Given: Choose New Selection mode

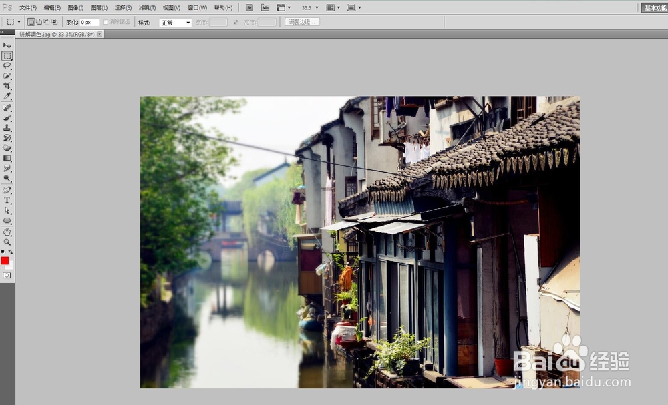Looking at the screenshot, I should click(x=31, y=22).
